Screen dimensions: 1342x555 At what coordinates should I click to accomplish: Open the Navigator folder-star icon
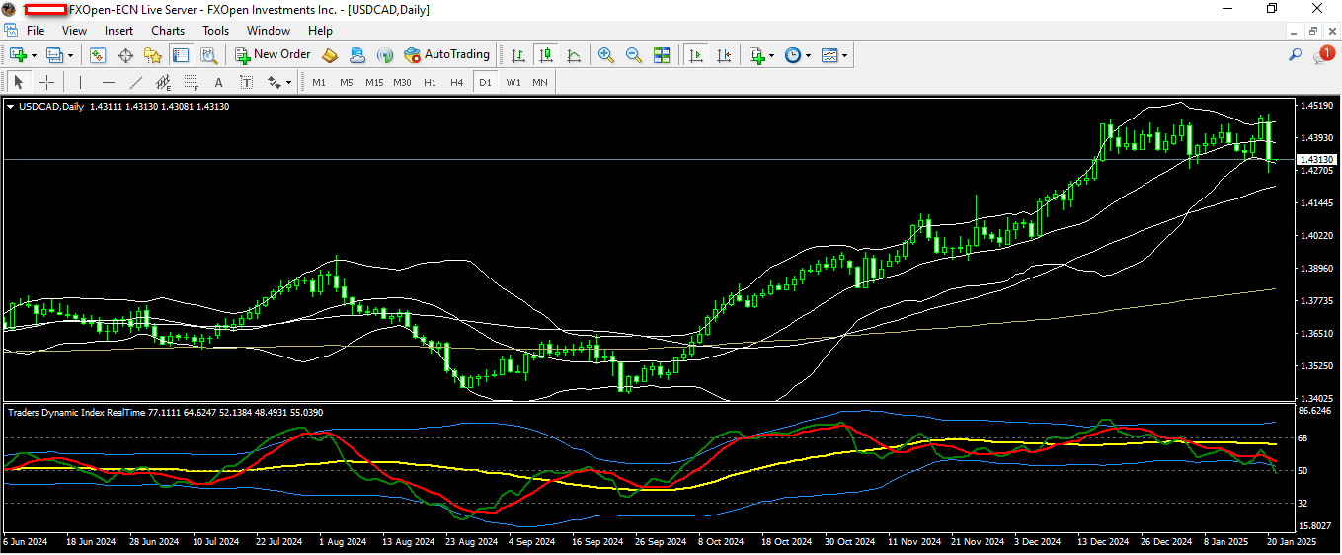pos(152,55)
